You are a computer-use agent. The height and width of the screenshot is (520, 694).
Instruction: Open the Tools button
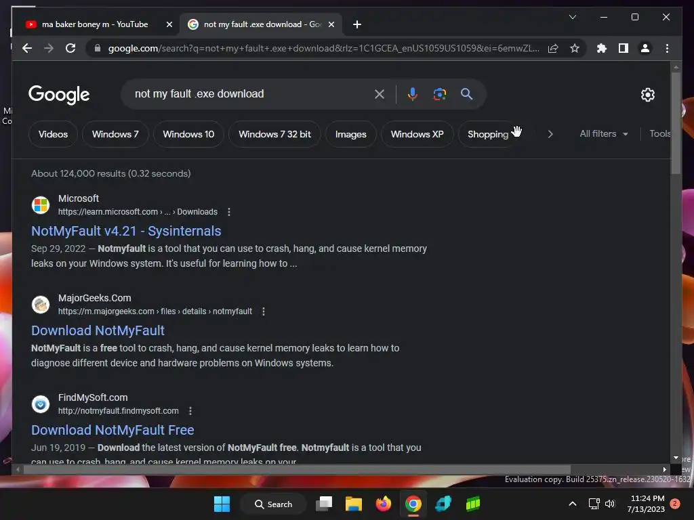(659, 133)
